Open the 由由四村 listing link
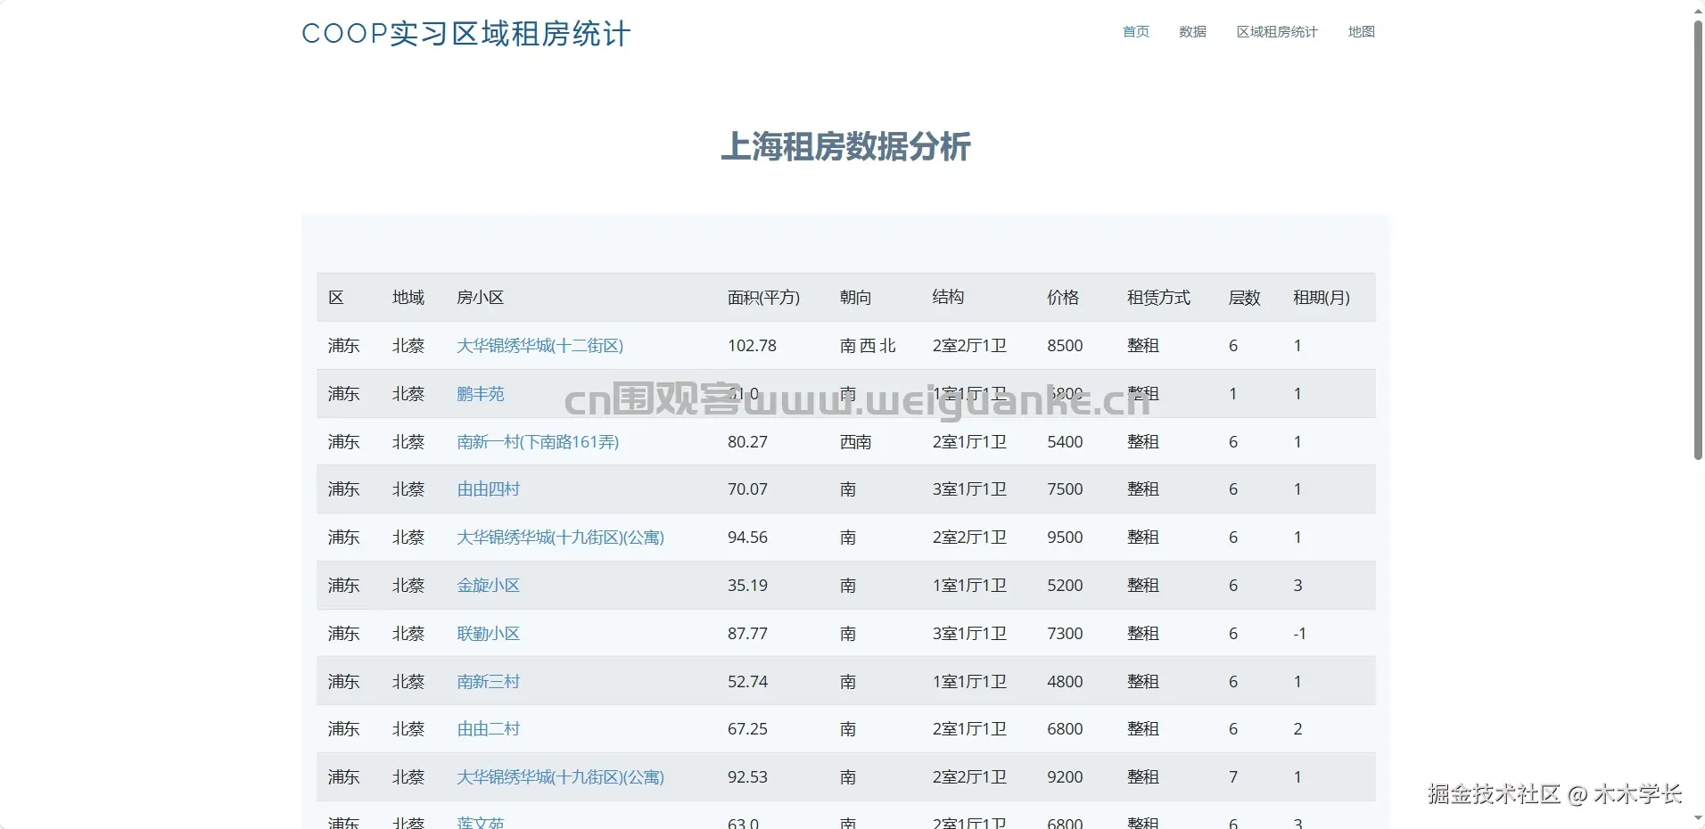Image resolution: width=1705 pixels, height=829 pixels. 488,489
